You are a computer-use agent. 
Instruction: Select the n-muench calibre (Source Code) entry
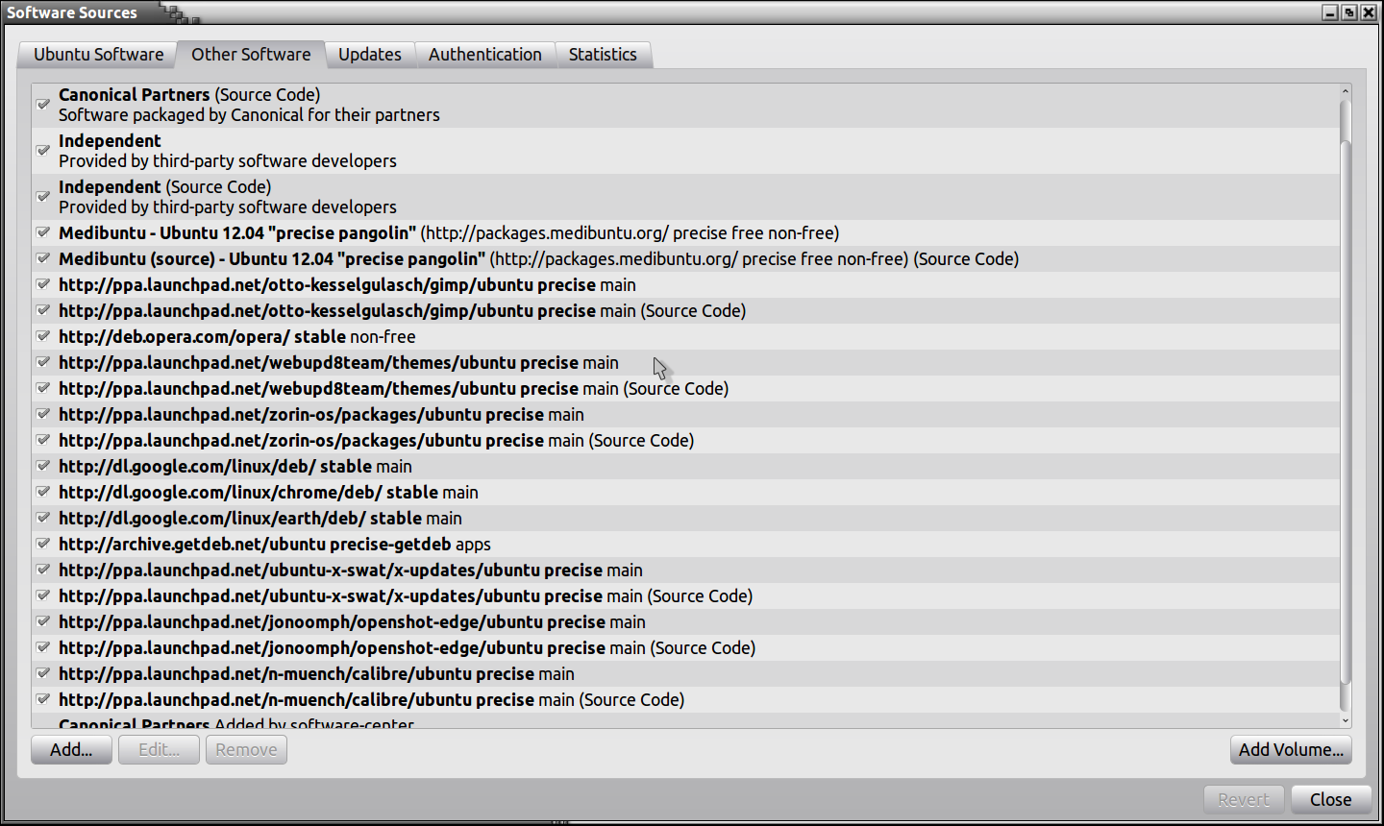click(x=371, y=700)
